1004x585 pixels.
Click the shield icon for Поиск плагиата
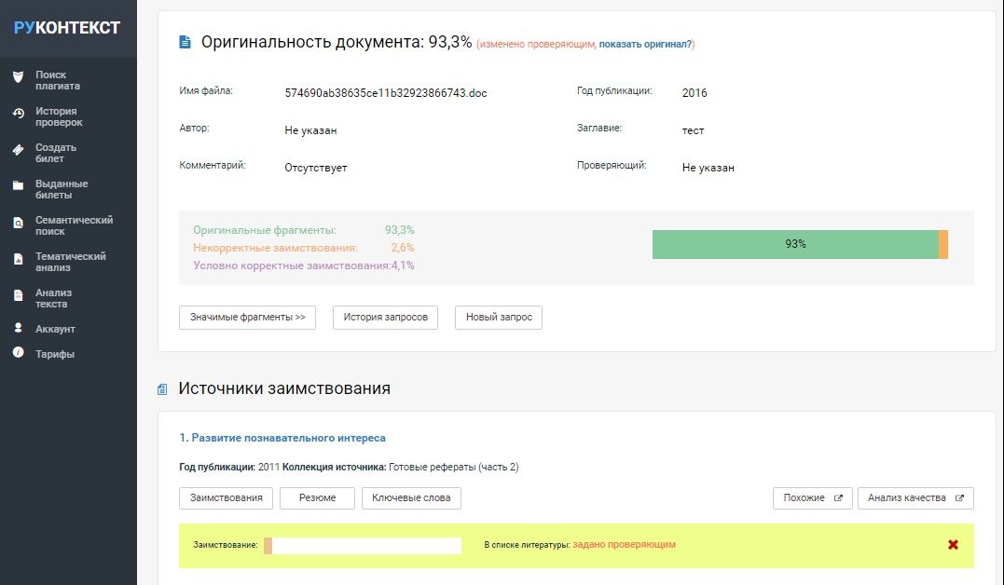coord(18,76)
